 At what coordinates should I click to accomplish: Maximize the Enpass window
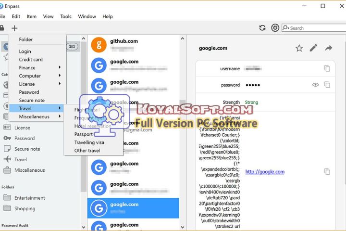pos(323,6)
